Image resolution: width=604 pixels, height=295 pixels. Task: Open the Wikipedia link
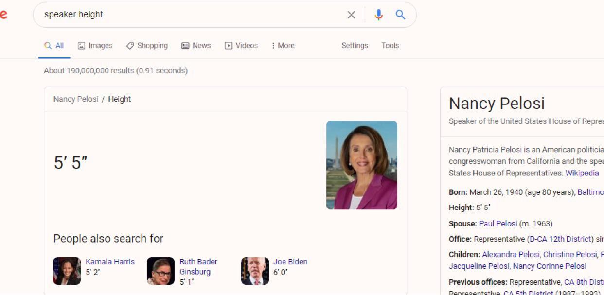point(582,173)
